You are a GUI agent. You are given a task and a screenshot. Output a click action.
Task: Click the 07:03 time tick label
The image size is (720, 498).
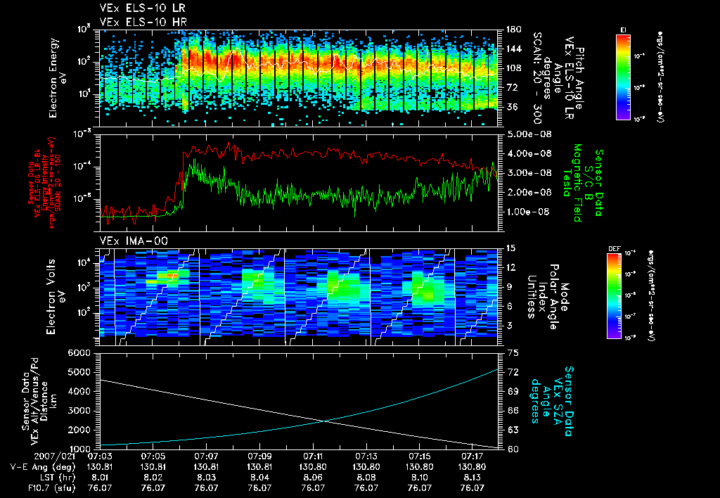pos(100,456)
